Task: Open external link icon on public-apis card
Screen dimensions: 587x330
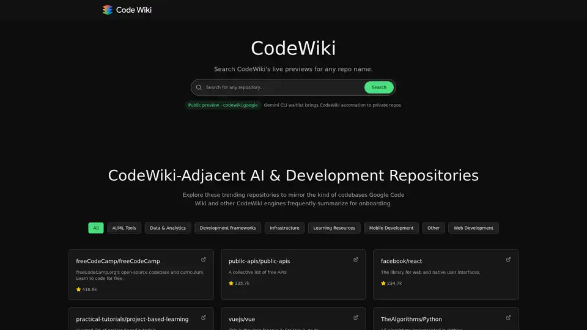Action: (356, 259)
